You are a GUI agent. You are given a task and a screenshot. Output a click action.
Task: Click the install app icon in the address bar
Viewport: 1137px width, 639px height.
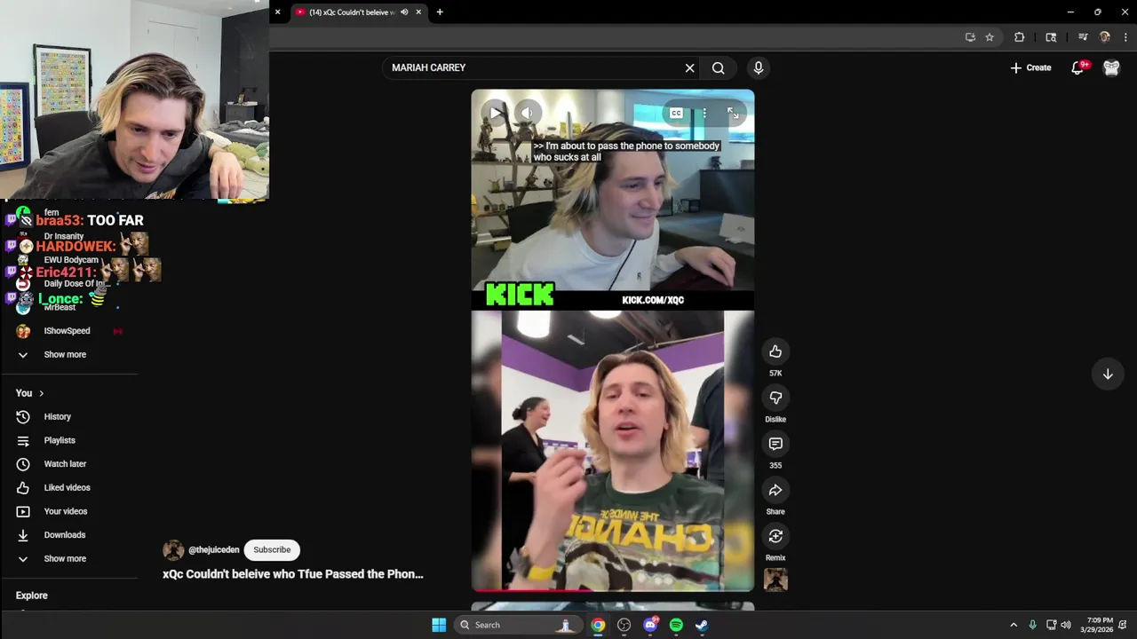970,37
